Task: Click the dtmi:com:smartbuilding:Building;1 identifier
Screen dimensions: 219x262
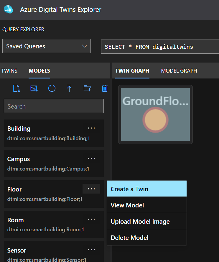Action: click(49, 138)
